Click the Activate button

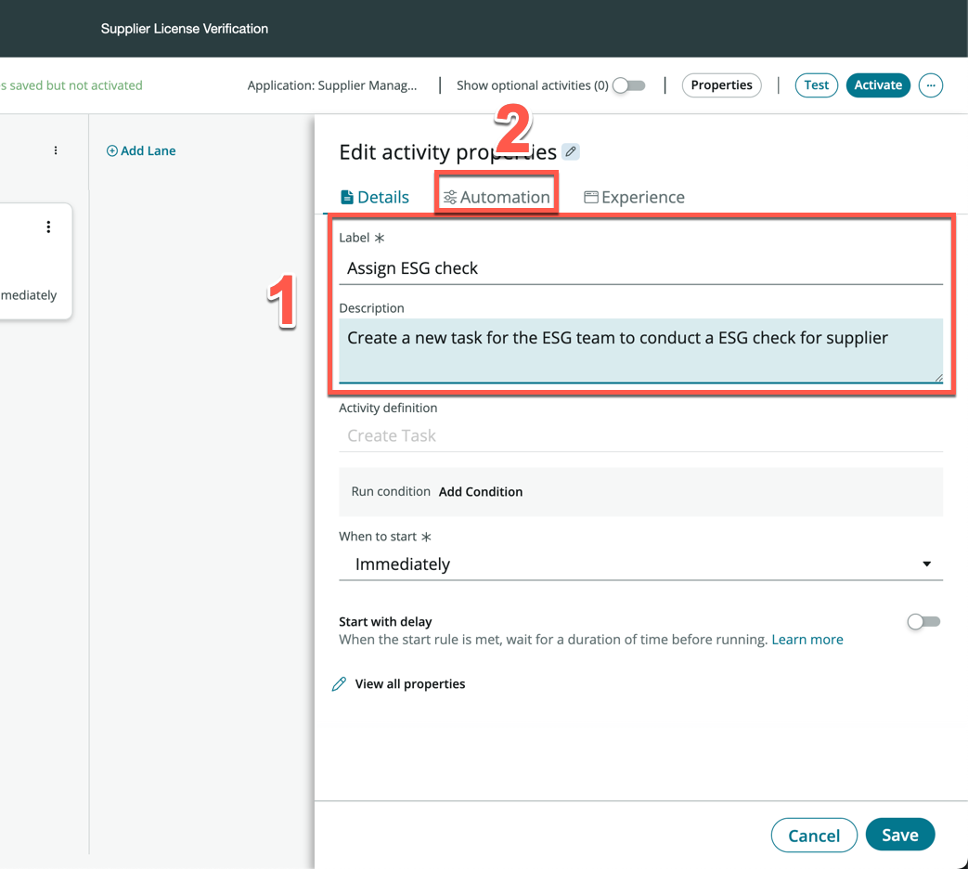878,85
